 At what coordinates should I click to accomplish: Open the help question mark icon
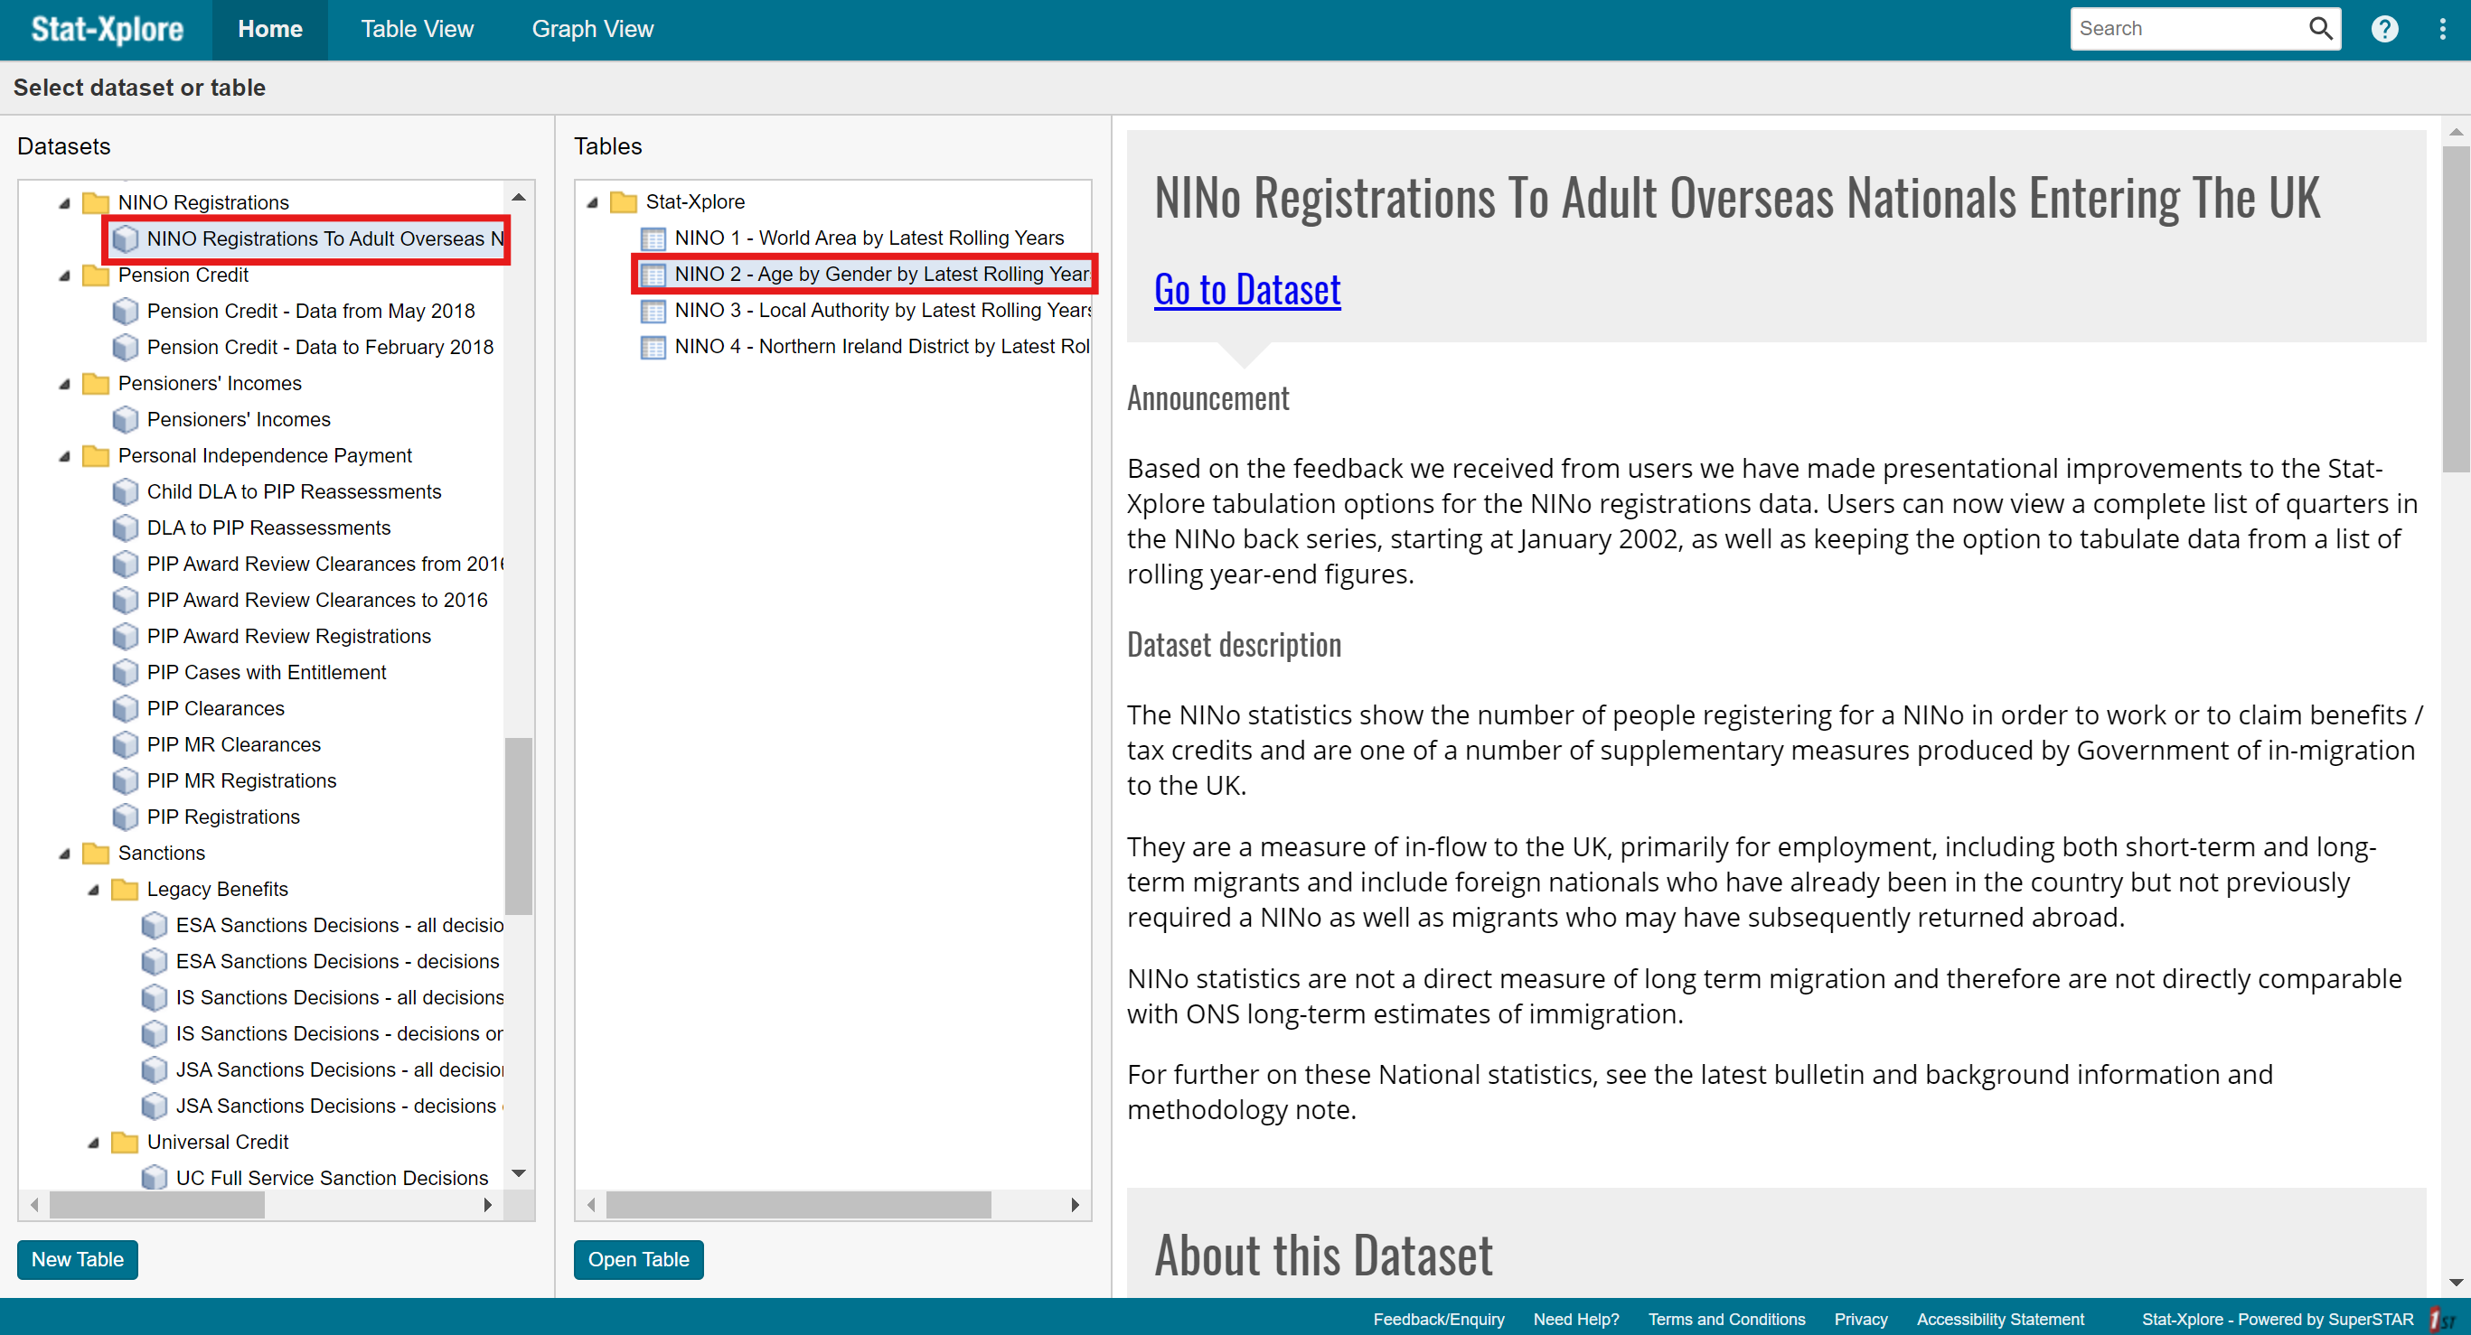pyautogui.click(x=2383, y=29)
